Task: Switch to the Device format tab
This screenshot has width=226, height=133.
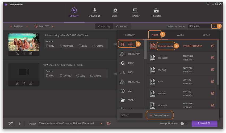Action: (x=206, y=35)
